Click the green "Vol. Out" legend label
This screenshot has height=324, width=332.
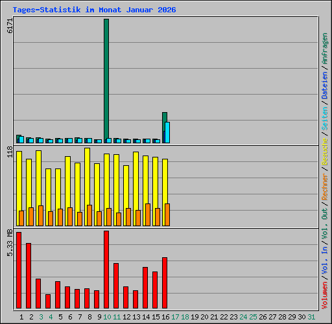coord(325,223)
